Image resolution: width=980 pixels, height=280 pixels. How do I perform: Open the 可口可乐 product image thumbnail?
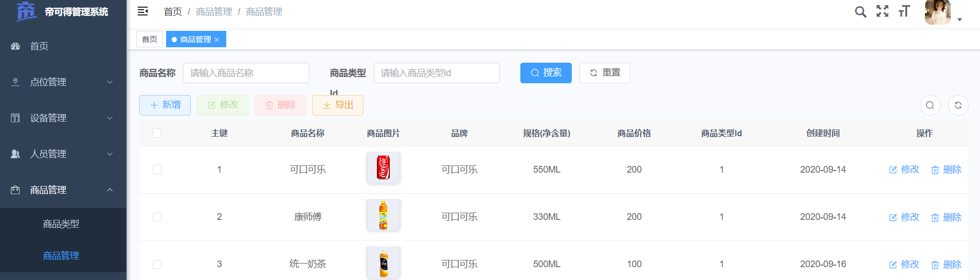pyautogui.click(x=384, y=167)
